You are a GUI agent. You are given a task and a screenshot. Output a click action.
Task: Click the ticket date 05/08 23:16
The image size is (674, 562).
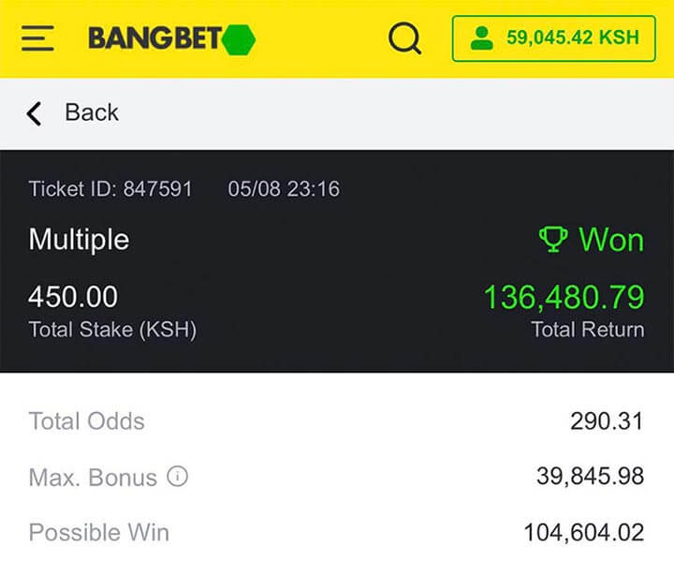[x=284, y=189]
